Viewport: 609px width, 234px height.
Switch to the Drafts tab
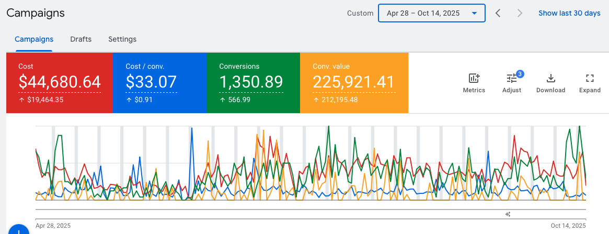(81, 39)
